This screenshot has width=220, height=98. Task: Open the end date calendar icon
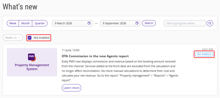click(x=137, y=23)
